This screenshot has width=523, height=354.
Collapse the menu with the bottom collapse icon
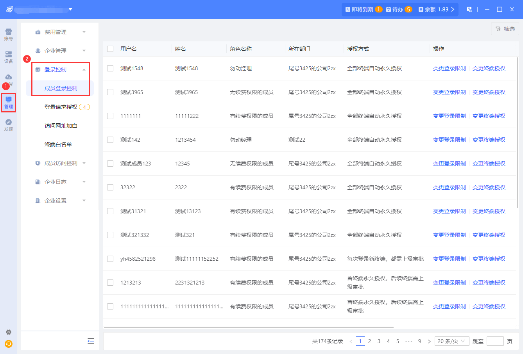[91, 341]
